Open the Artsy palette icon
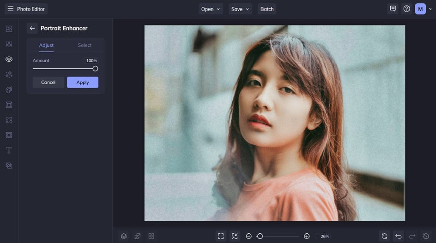This screenshot has height=243, width=436. click(9, 89)
